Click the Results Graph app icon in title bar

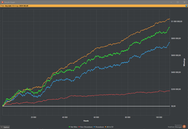(x=2, y=2)
